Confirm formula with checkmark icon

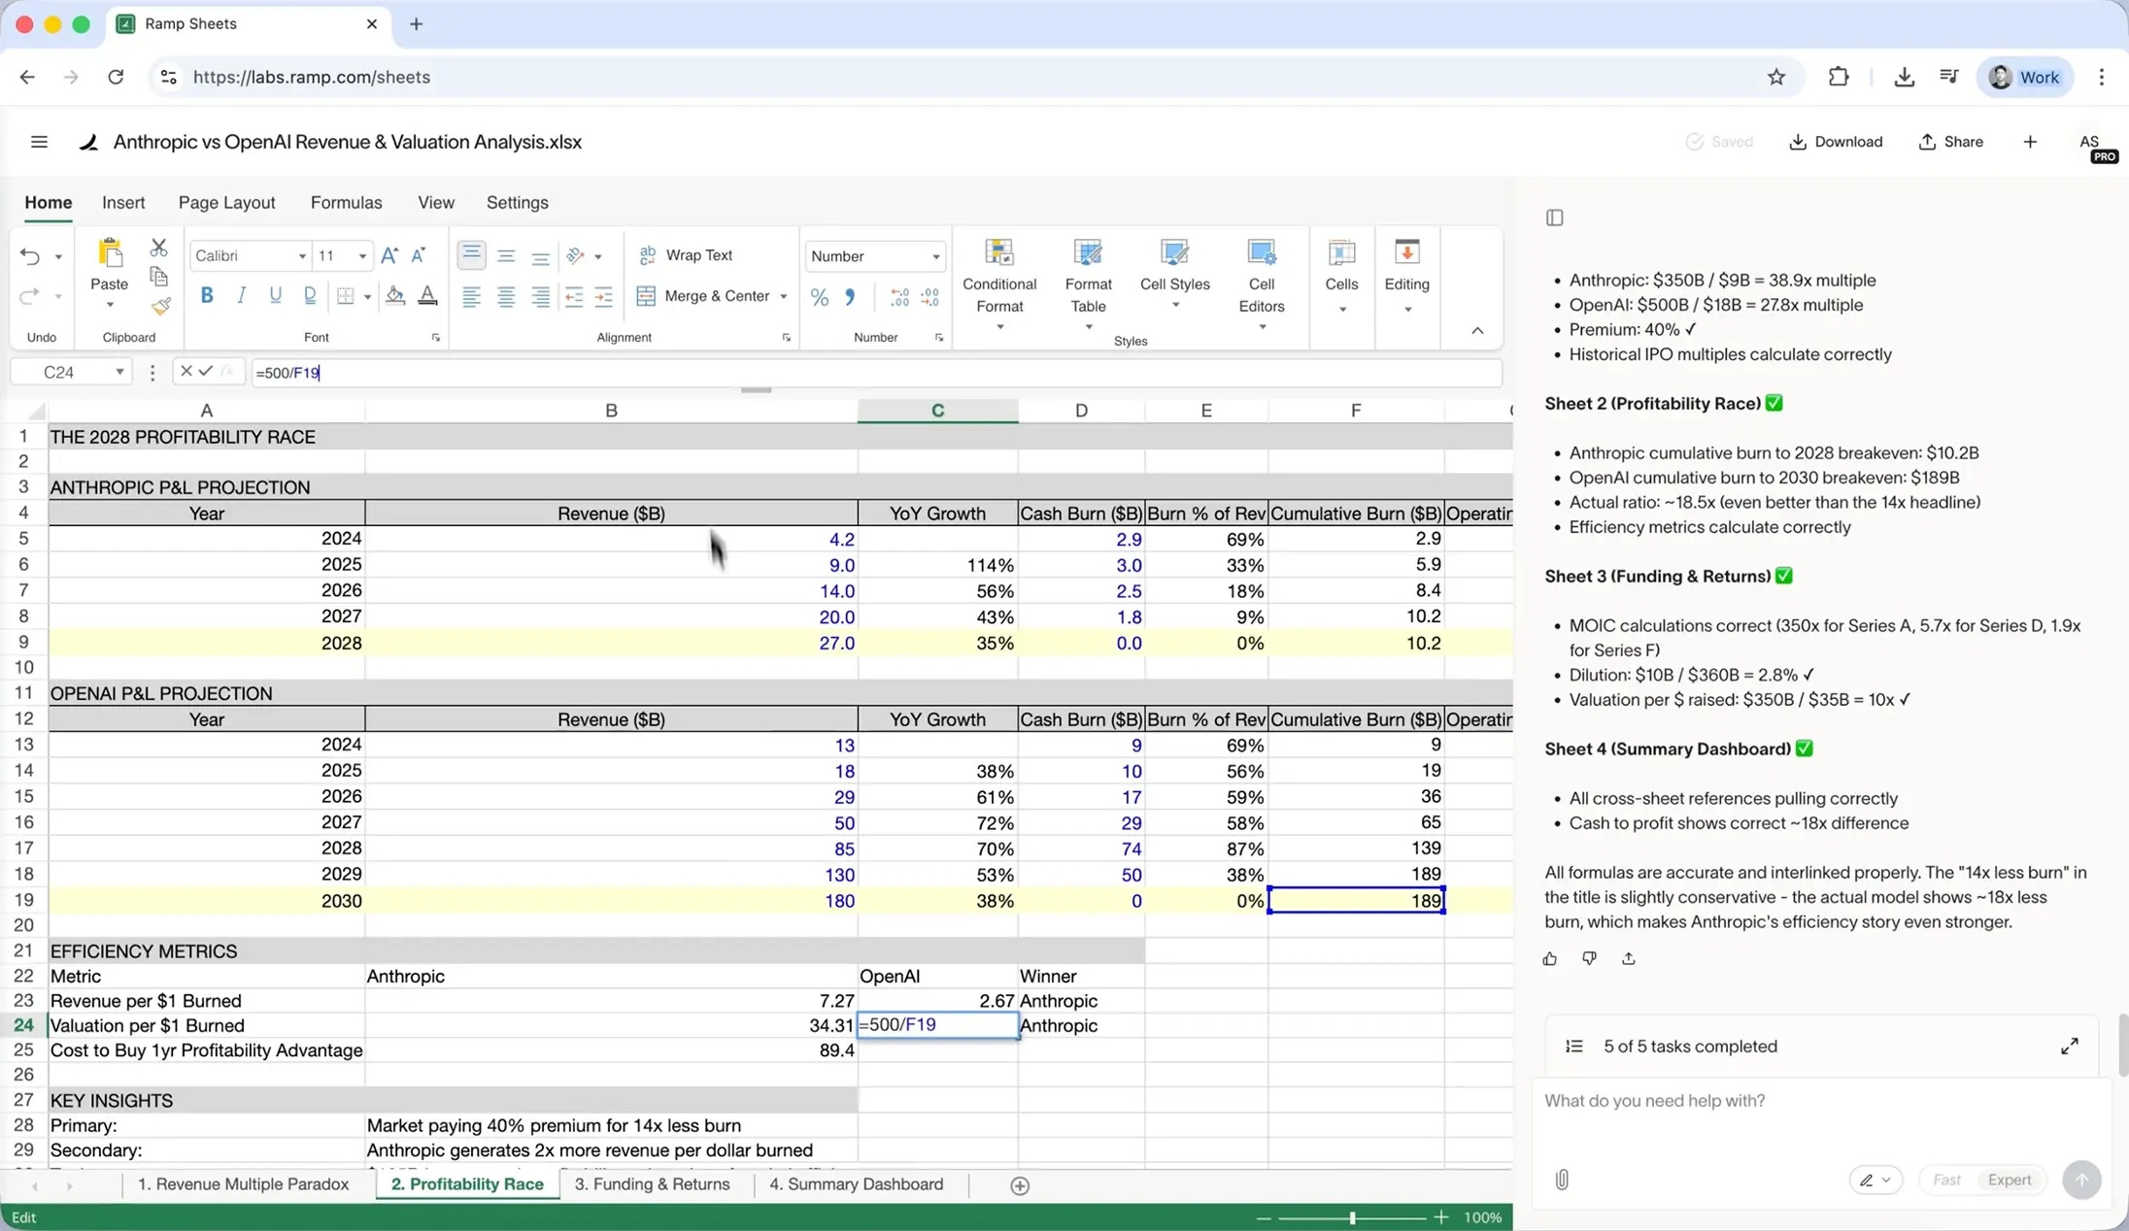click(x=206, y=371)
